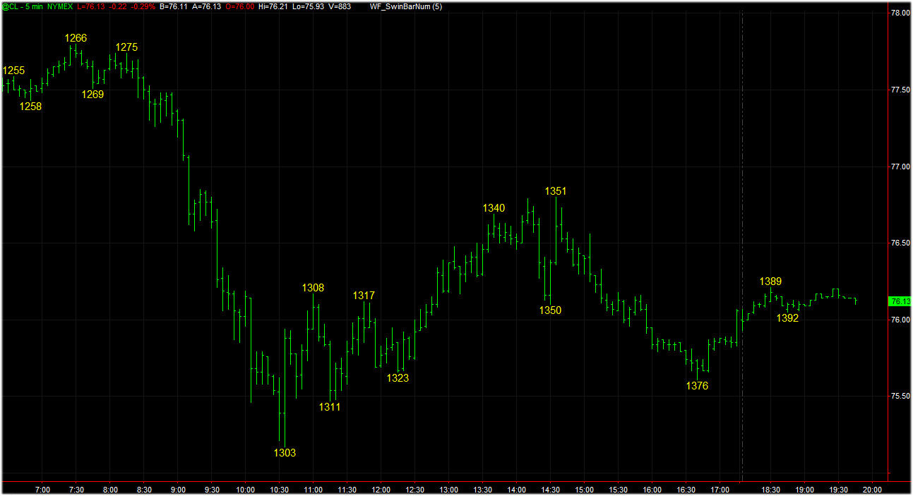The image size is (913, 496).
Task: Click the 10:00 time axis label
Action: [246, 490]
